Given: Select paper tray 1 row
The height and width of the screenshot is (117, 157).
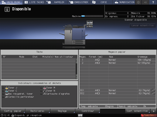Looking at the screenshot, I should [x=118, y=60].
